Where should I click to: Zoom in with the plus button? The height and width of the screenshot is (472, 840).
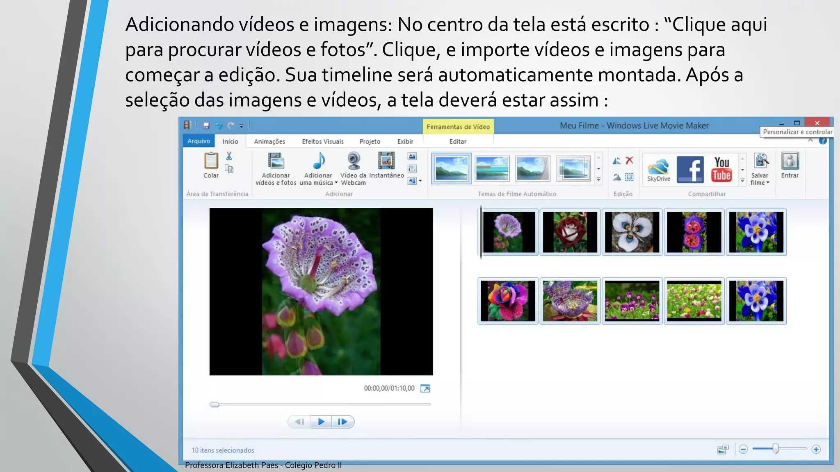pyautogui.click(x=816, y=449)
